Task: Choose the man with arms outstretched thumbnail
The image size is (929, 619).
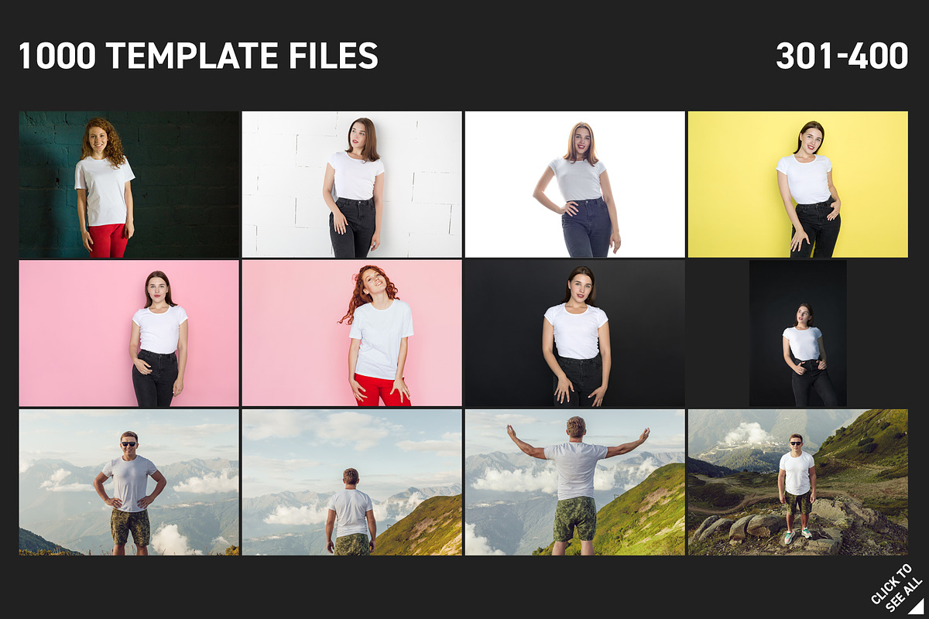Action: 574,483
